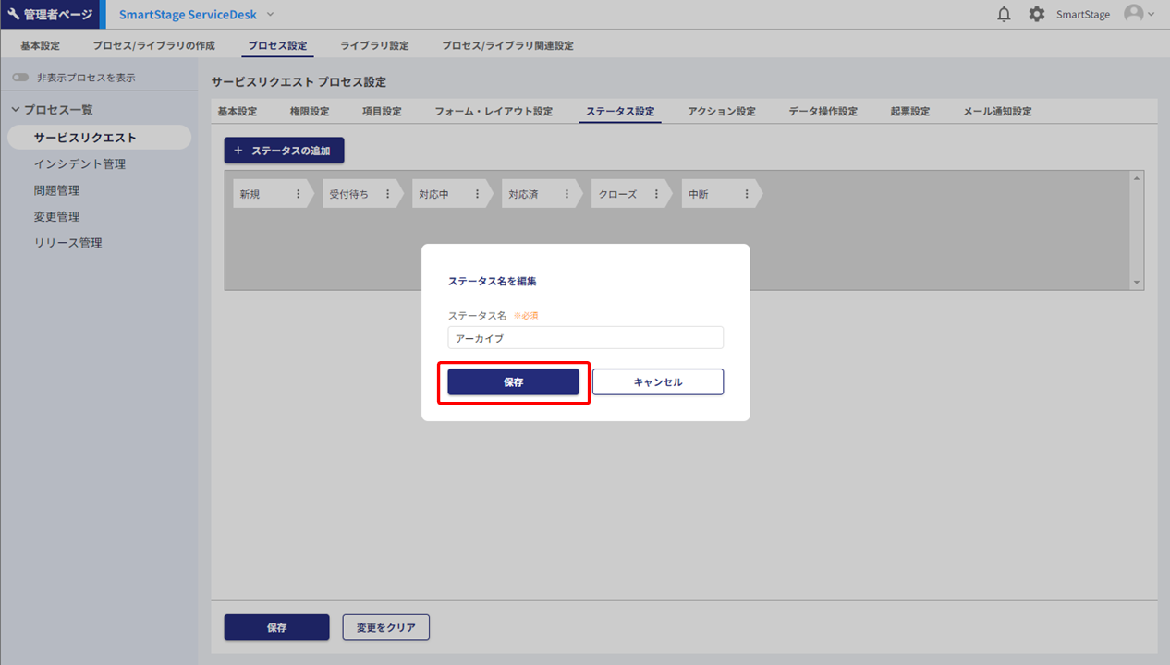Switch to the アクション設定 tab
The image size is (1170, 665).
(721, 112)
